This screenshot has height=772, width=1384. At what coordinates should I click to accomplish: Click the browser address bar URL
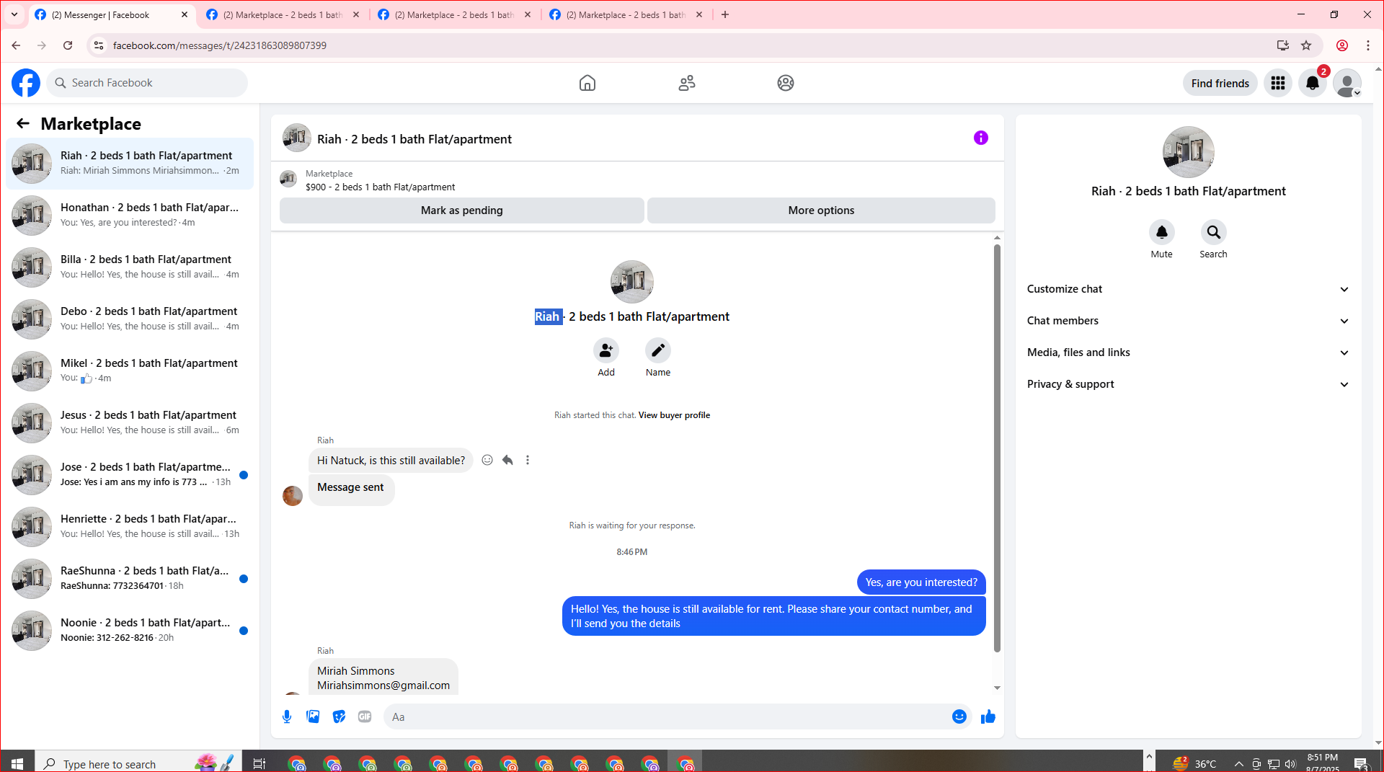click(220, 45)
